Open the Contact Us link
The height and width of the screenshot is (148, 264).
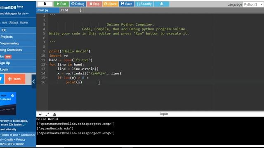(x=28, y=135)
